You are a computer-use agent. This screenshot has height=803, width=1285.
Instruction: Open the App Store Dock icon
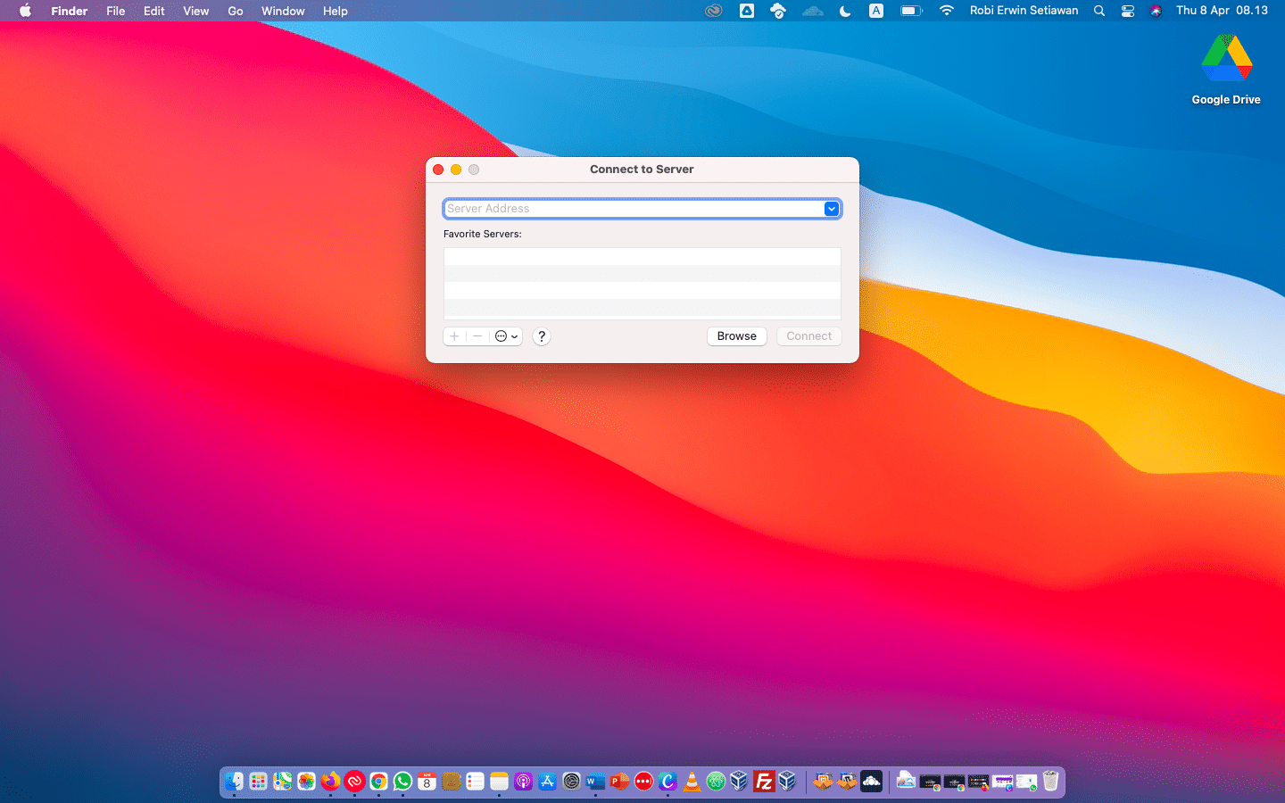pos(547,782)
